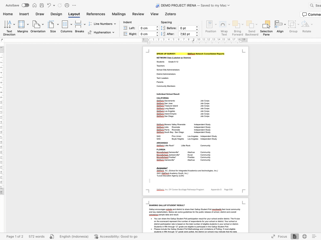Click the Search magnifier field
321x240 pixels.
point(315,5)
